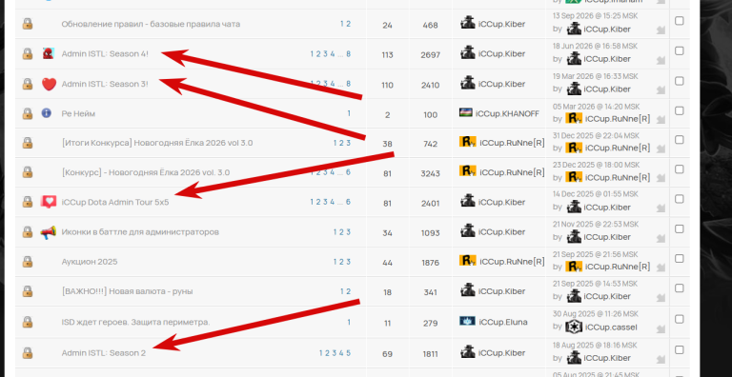Viewport: 732px width, 377px height.
Task: Tick the checkbox for Admin ISTL: Season 4
Action: pos(680,50)
